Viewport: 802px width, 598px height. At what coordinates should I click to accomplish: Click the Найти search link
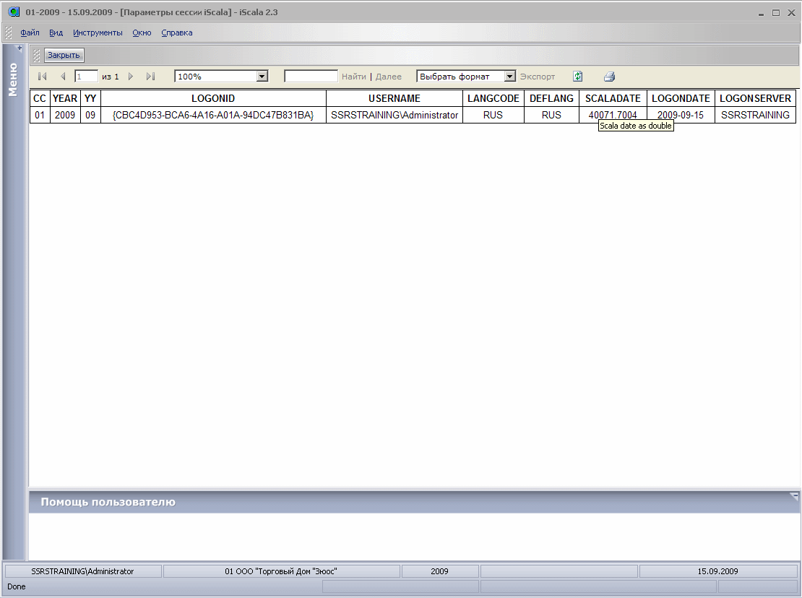click(354, 77)
